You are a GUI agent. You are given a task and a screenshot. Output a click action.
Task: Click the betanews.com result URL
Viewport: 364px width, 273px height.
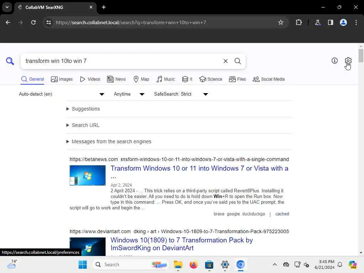pos(179,159)
